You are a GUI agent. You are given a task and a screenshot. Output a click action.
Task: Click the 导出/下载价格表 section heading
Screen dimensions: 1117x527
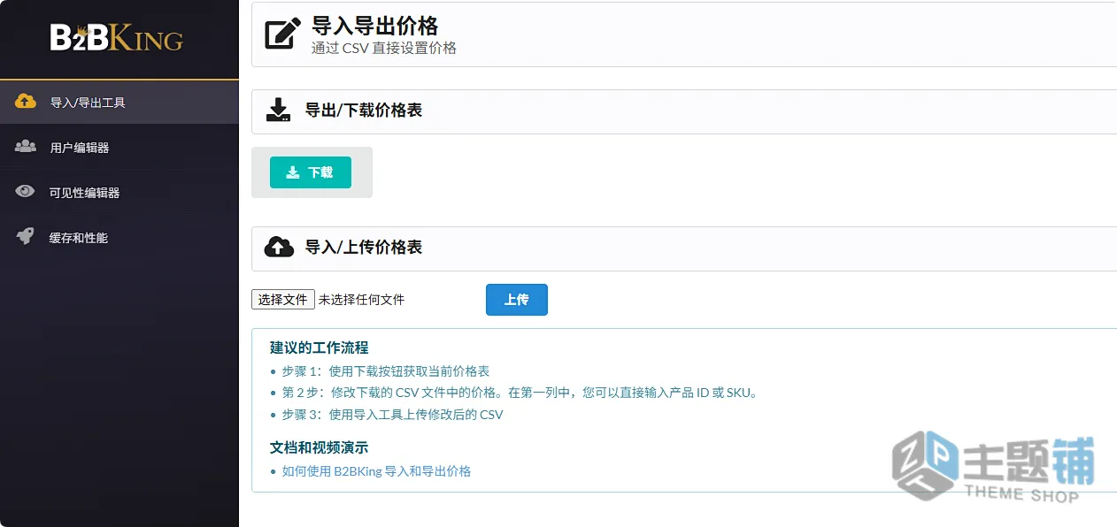click(364, 111)
